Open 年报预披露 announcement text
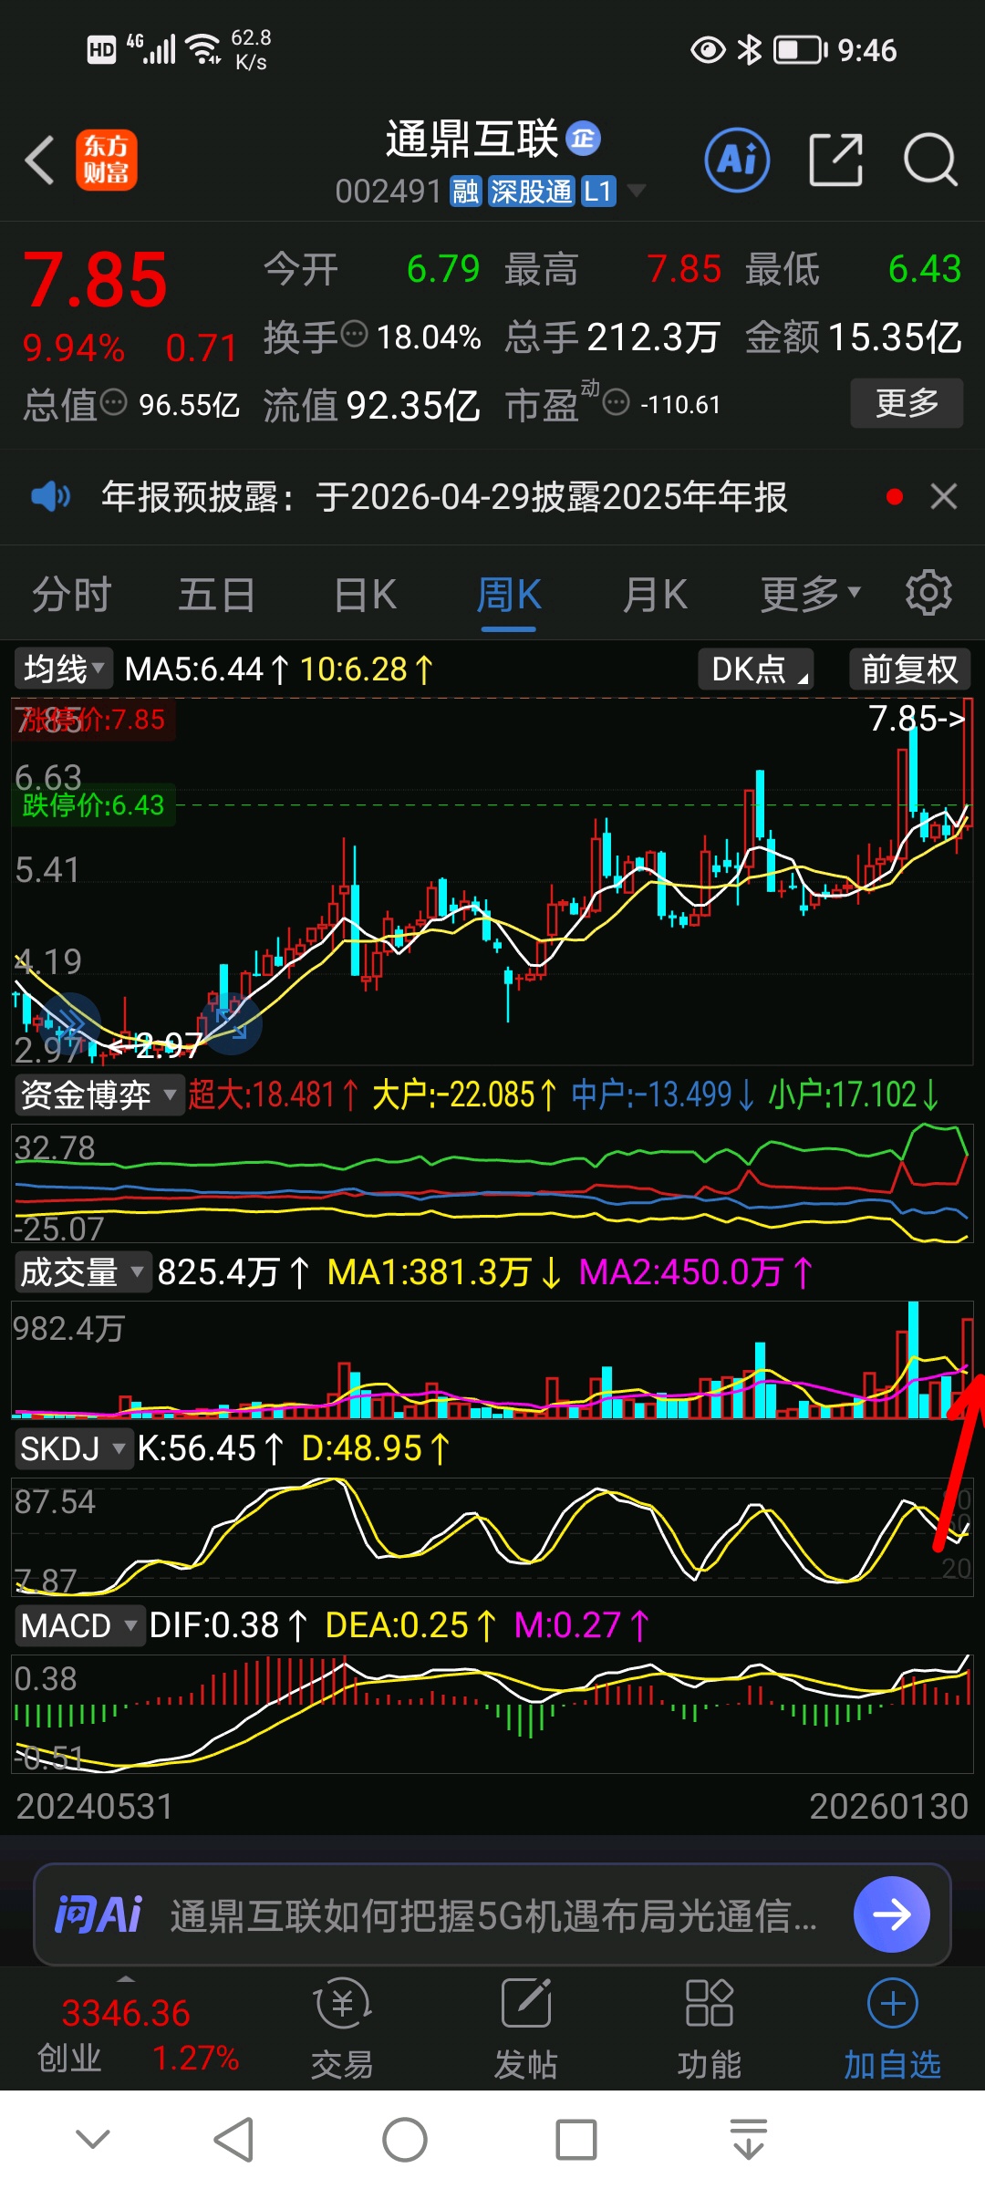Viewport: 985px width, 2189px height. coord(444,497)
